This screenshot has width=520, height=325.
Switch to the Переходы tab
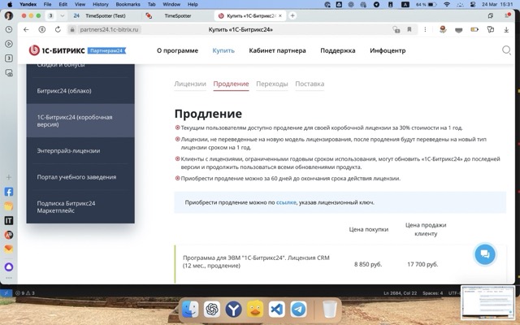pos(271,84)
